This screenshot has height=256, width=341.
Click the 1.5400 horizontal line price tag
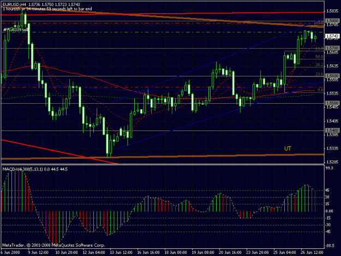pos(332,130)
